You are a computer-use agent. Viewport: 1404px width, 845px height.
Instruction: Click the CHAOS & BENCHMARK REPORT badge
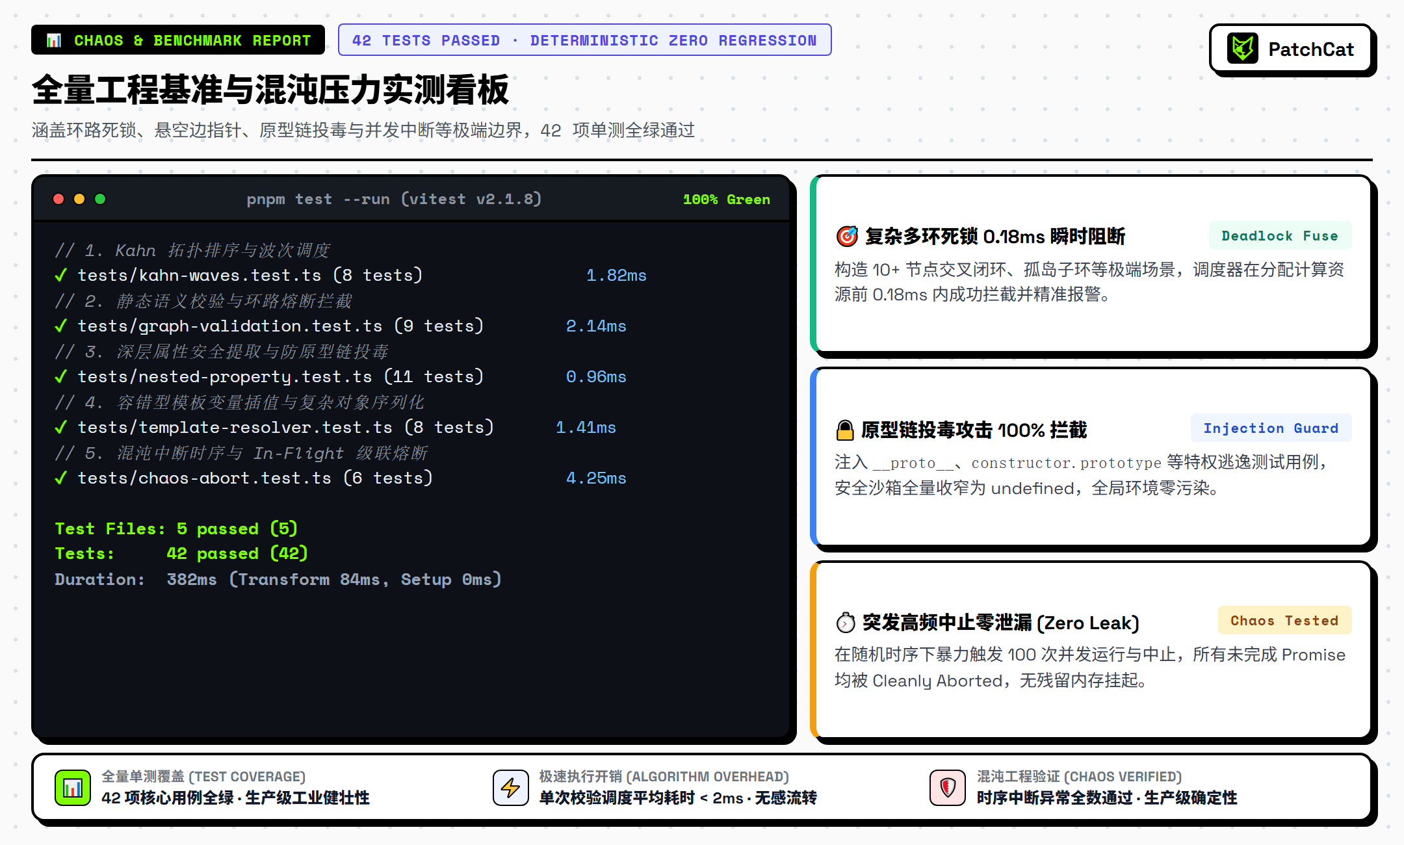tap(178, 40)
